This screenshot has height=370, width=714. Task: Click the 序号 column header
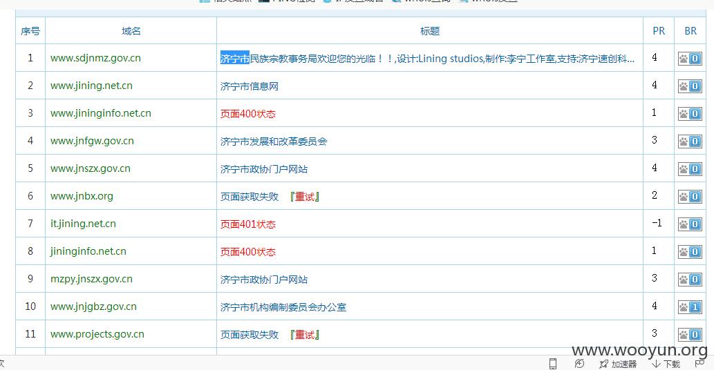[x=30, y=31]
